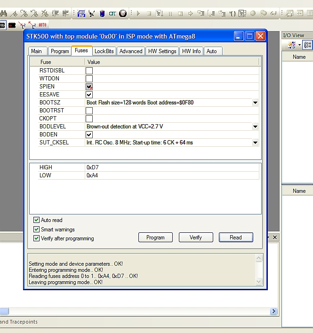Run to cursor with the braces icon
Image resolution: width=313 pixels, height=333 pixels.
click(x=232, y=14)
